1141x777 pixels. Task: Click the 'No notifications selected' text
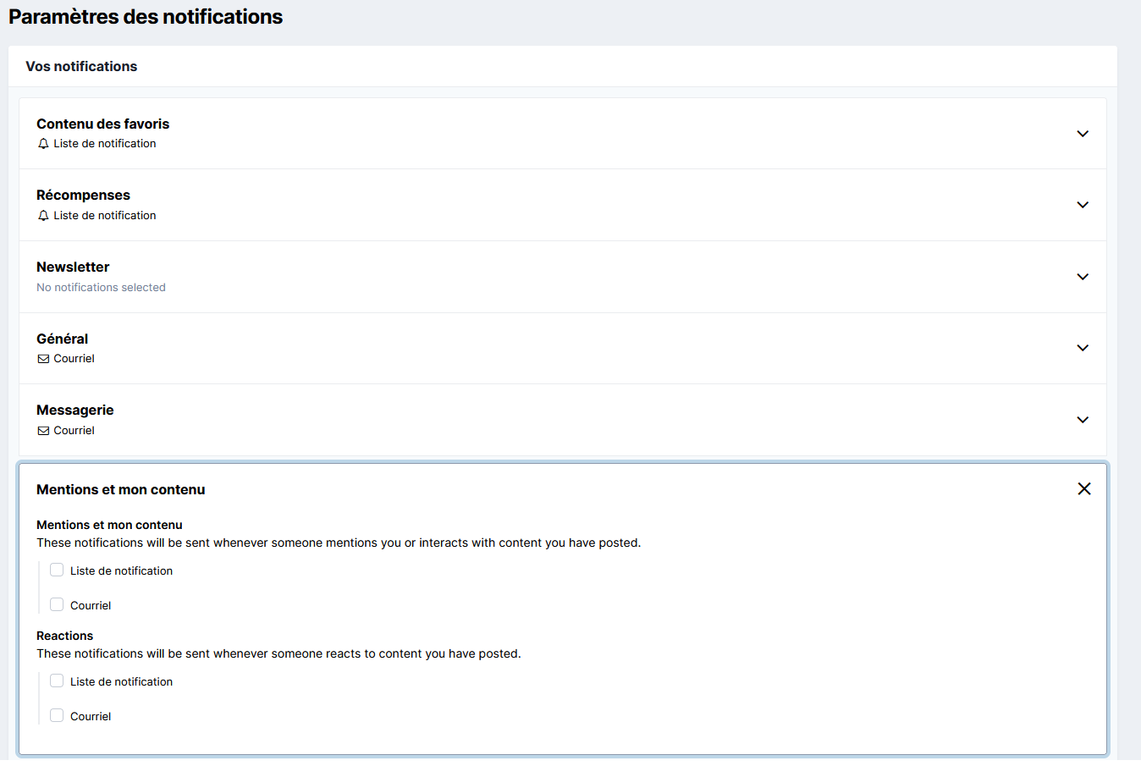point(101,288)
